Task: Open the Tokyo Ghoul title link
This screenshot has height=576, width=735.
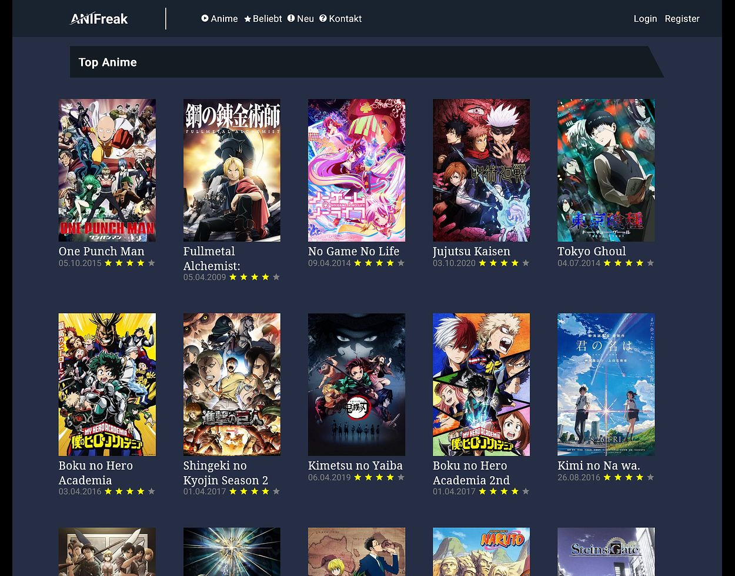Action: pyautogui.click(x=592, y=251)
